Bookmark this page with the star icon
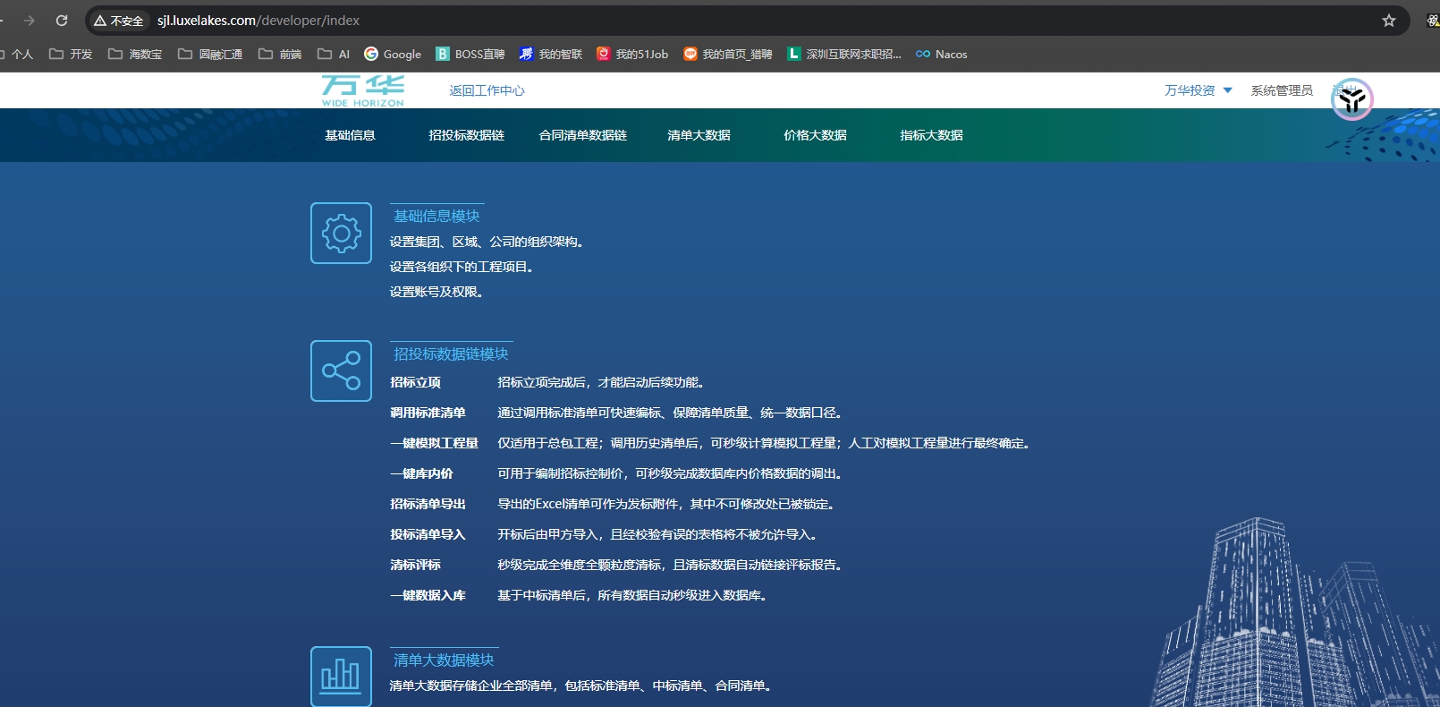Viewport: 1440px width, 707px height. (x=1389, y=21)
